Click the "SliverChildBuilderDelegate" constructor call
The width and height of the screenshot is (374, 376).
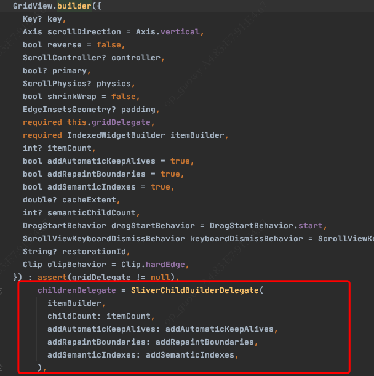(194, 290)
